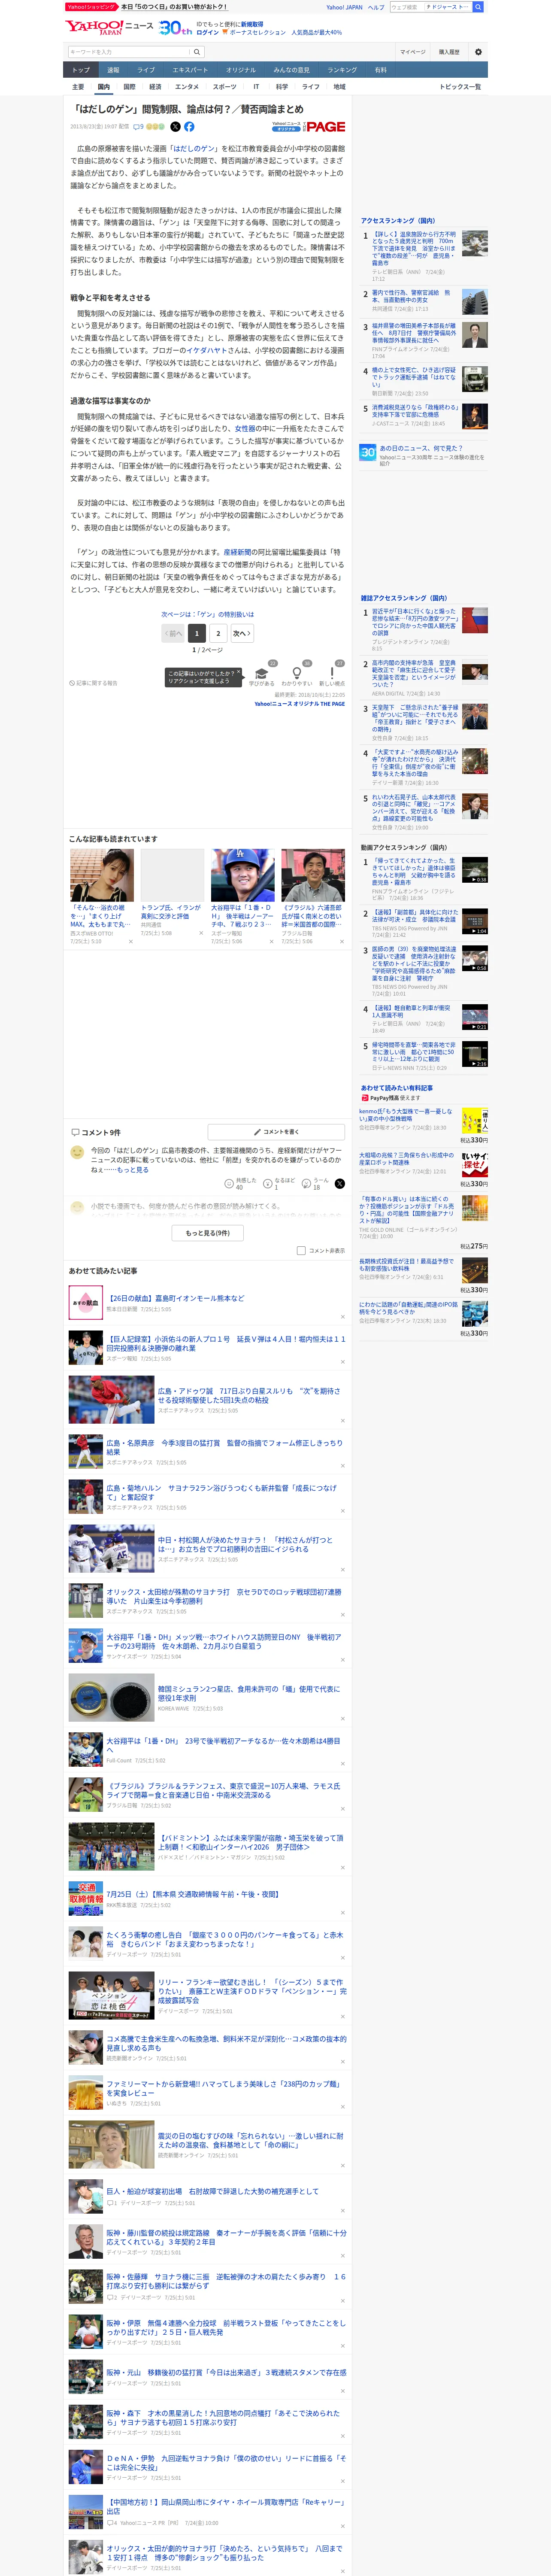Select the スポーツ category
The width and height of the screenshot is (551, 2576).
225,87
